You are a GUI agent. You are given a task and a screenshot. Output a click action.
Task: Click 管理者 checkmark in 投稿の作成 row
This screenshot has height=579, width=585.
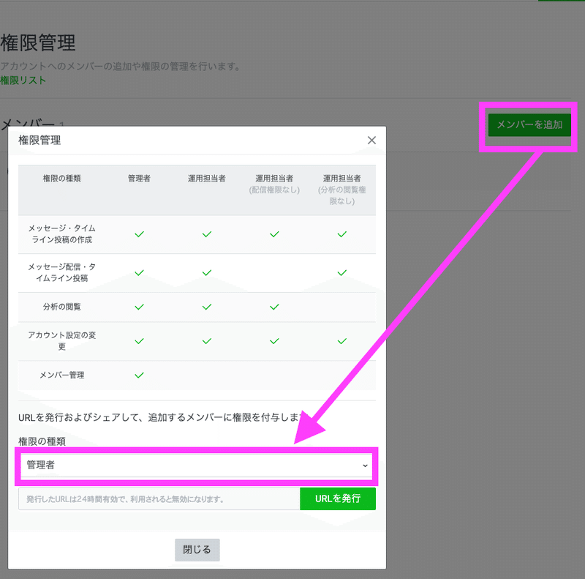click(x=139, y=234)
